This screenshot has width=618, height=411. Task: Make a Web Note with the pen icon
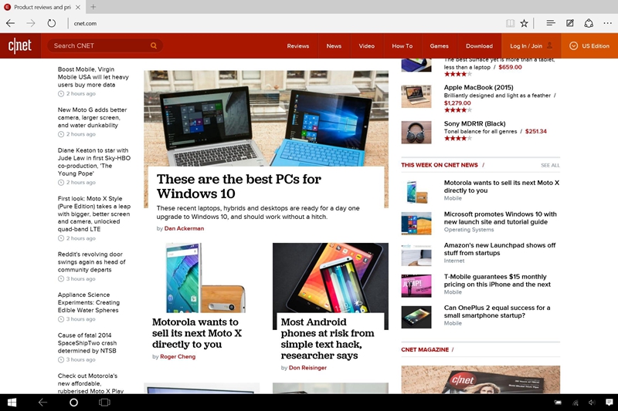point(570,23)
